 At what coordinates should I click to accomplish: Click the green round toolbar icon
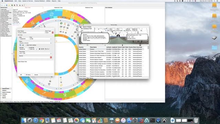click(x=12, y=5)
